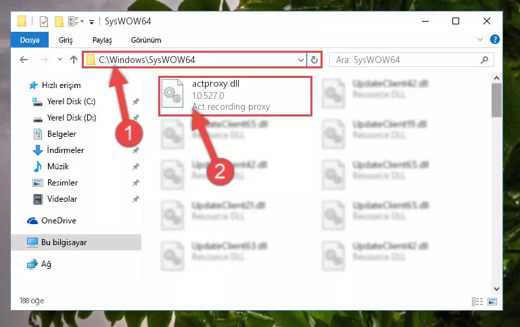This screenshot has height=327, width=520.
Task: Go up one folder level
Action: pos(74,60)
